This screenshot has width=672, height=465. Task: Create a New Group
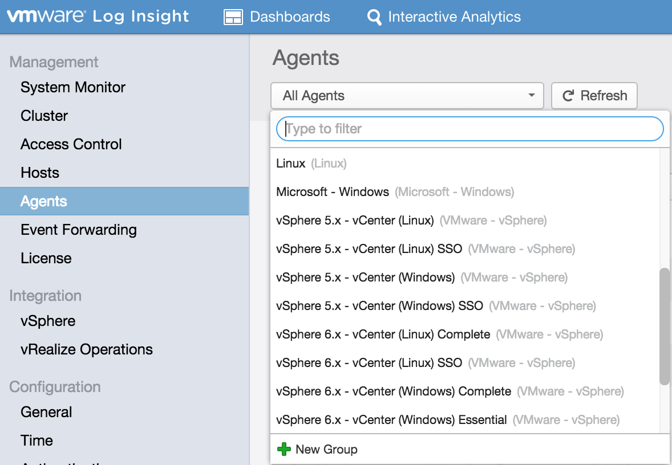click(x=326, y=450)
